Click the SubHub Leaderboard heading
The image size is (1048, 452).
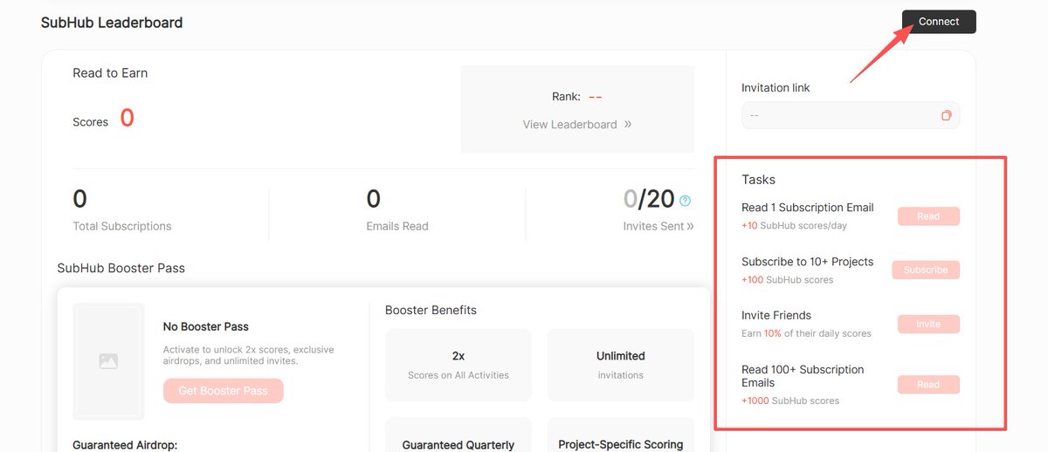coord(112,23)
